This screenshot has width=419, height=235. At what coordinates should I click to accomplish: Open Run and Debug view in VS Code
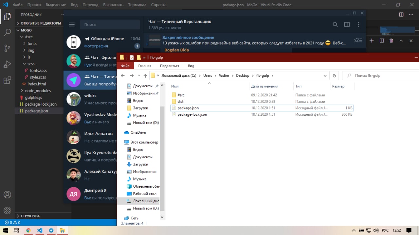(x=7, y=64)
